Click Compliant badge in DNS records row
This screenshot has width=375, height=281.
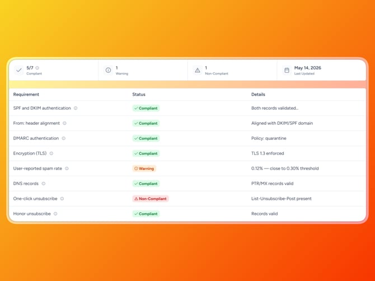[x=146, y=184]
